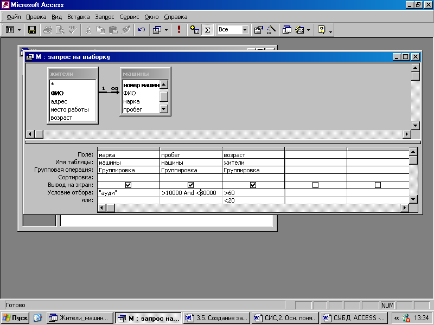Click 'М : запрос на...' taskbar button
This screenshot has height=325, width=434.
pyautogui.click(x=148, y=318)
